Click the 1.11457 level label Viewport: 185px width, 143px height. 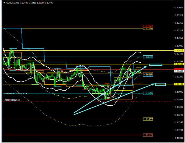click(148, 119)
